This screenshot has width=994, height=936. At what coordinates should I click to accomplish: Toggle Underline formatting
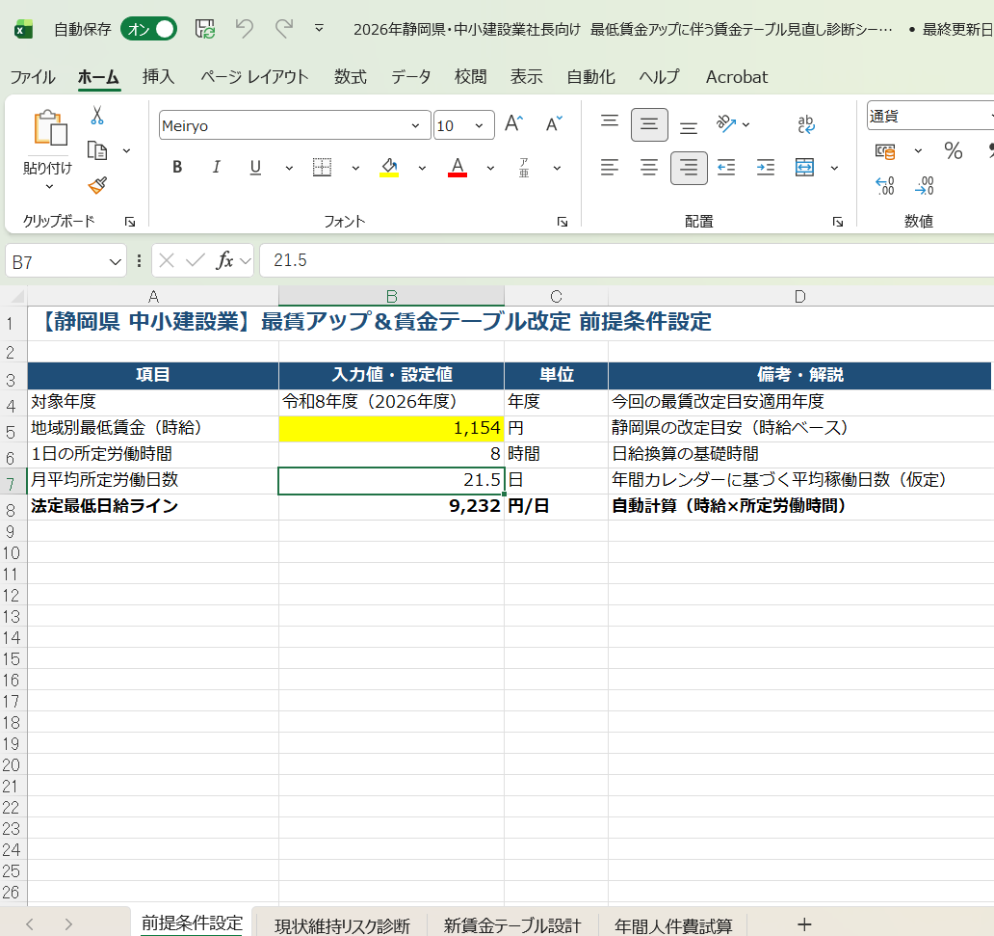(255, 167)
